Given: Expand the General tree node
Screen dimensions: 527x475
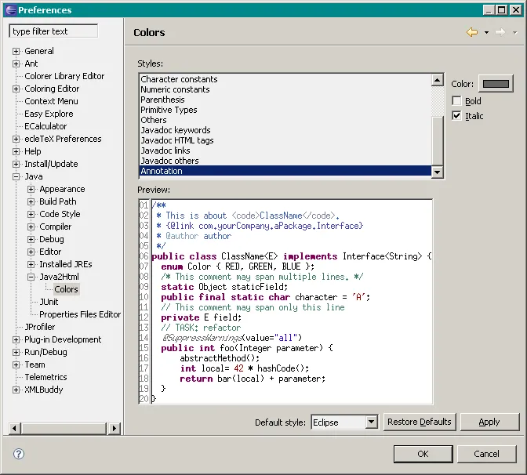Looking at the screenshot, I should click(16, 51).
